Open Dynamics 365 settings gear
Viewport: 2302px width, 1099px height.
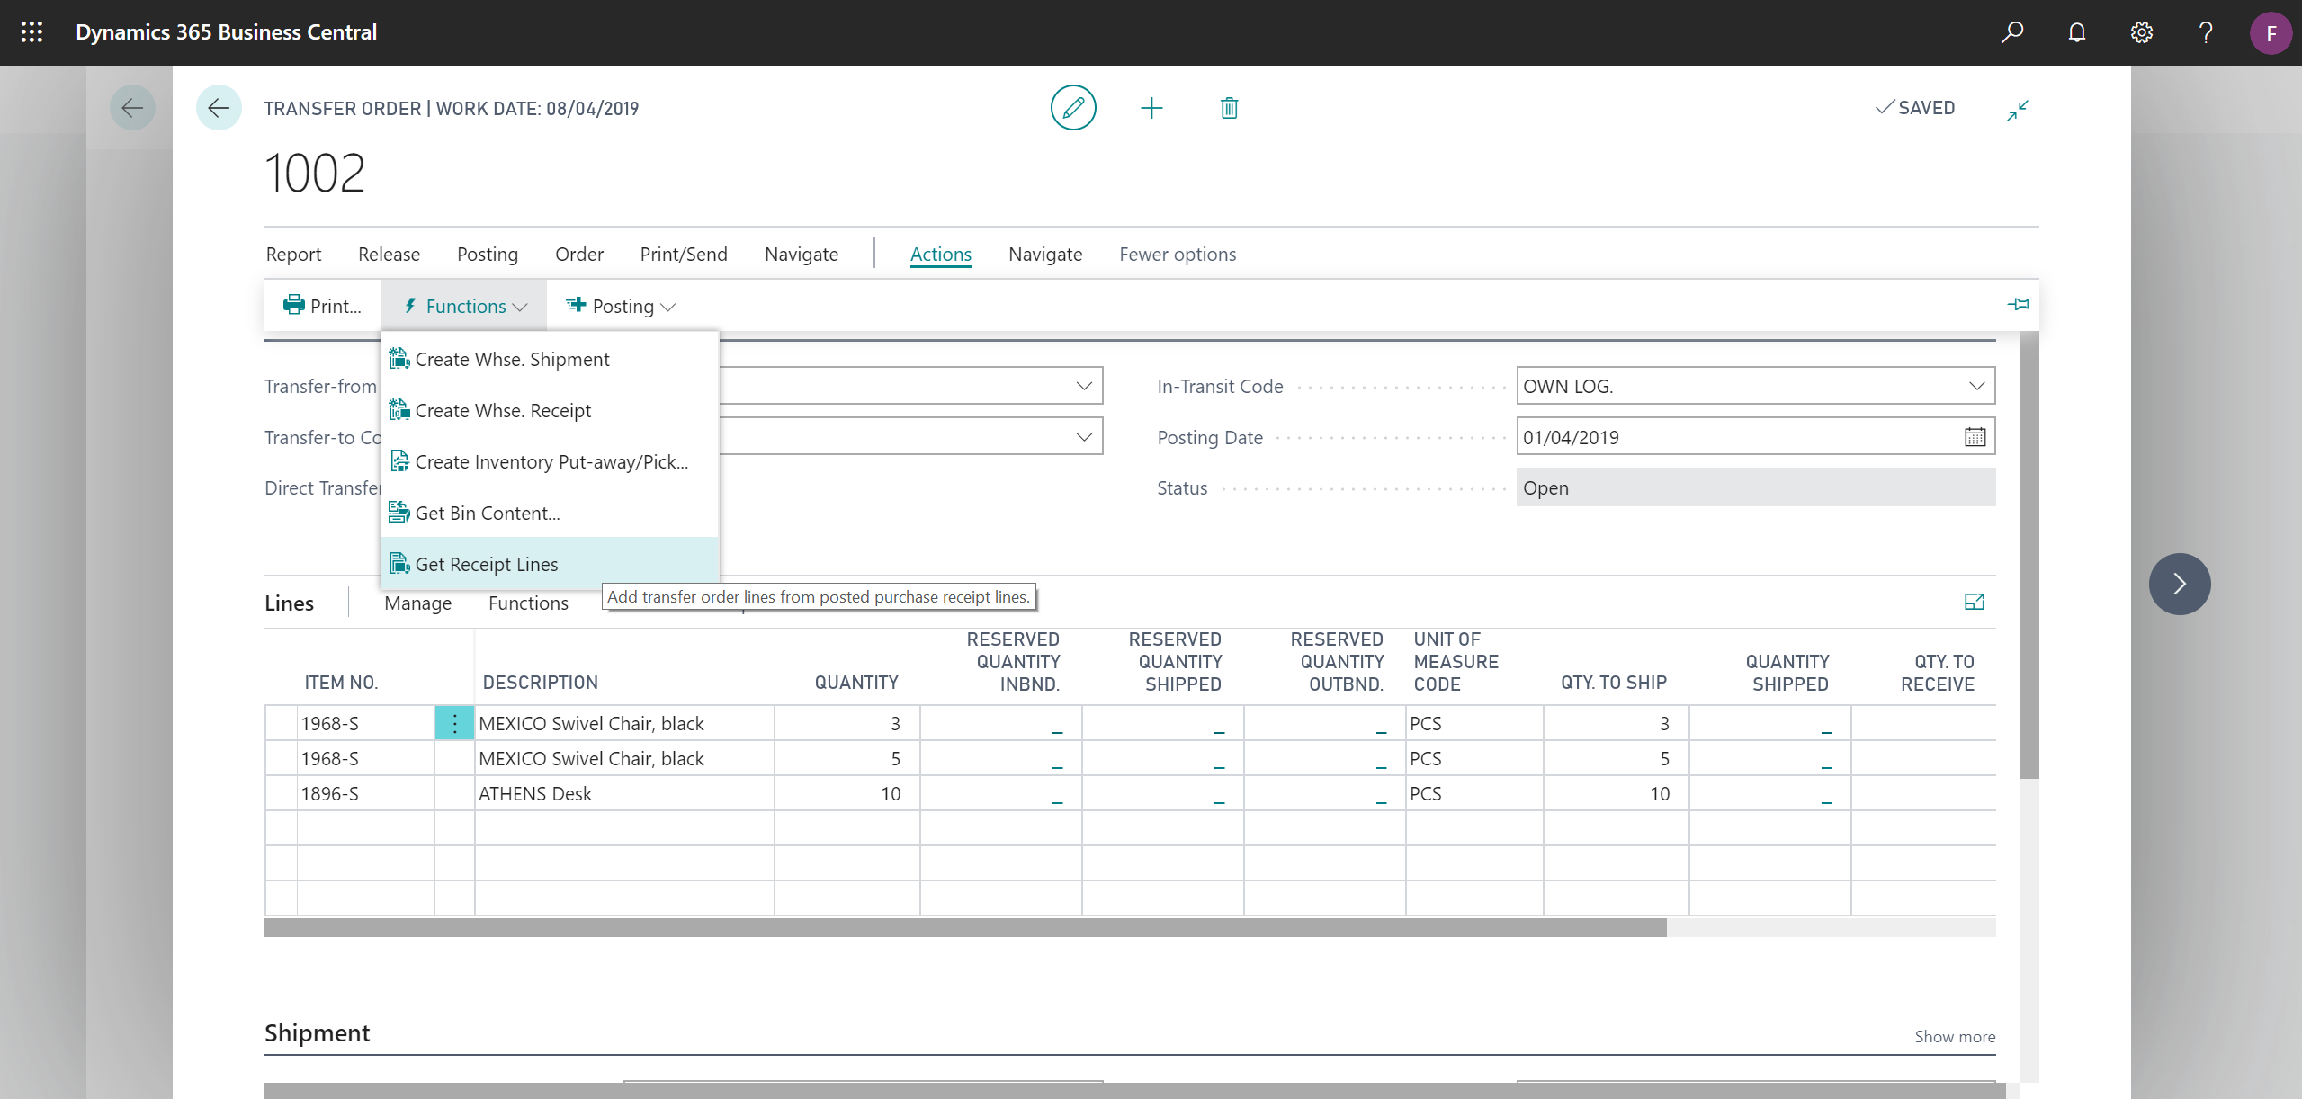(x=2141, y=32)
